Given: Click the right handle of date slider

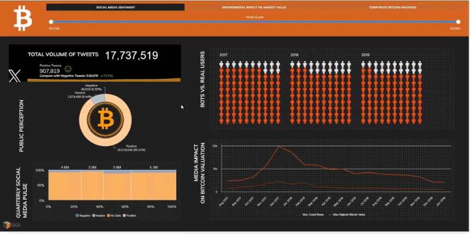Looking at the screenshot, I should coord(458,22).
